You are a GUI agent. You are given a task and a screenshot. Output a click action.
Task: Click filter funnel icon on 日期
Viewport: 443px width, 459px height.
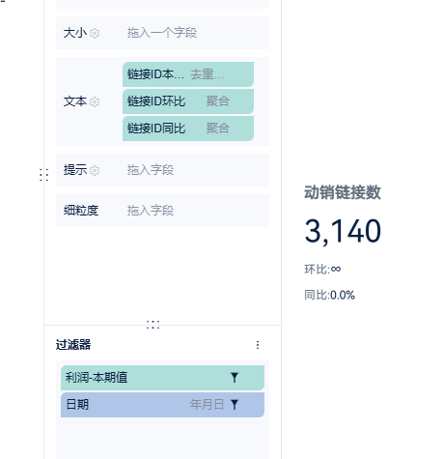click(x=235, y=405)
